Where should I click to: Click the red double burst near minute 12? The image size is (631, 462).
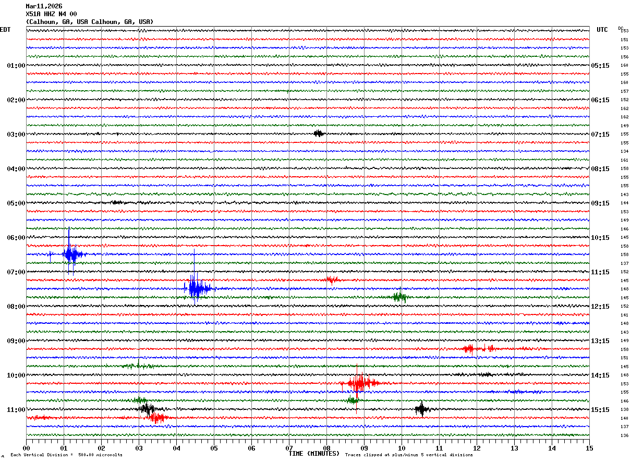coord(477,348)
